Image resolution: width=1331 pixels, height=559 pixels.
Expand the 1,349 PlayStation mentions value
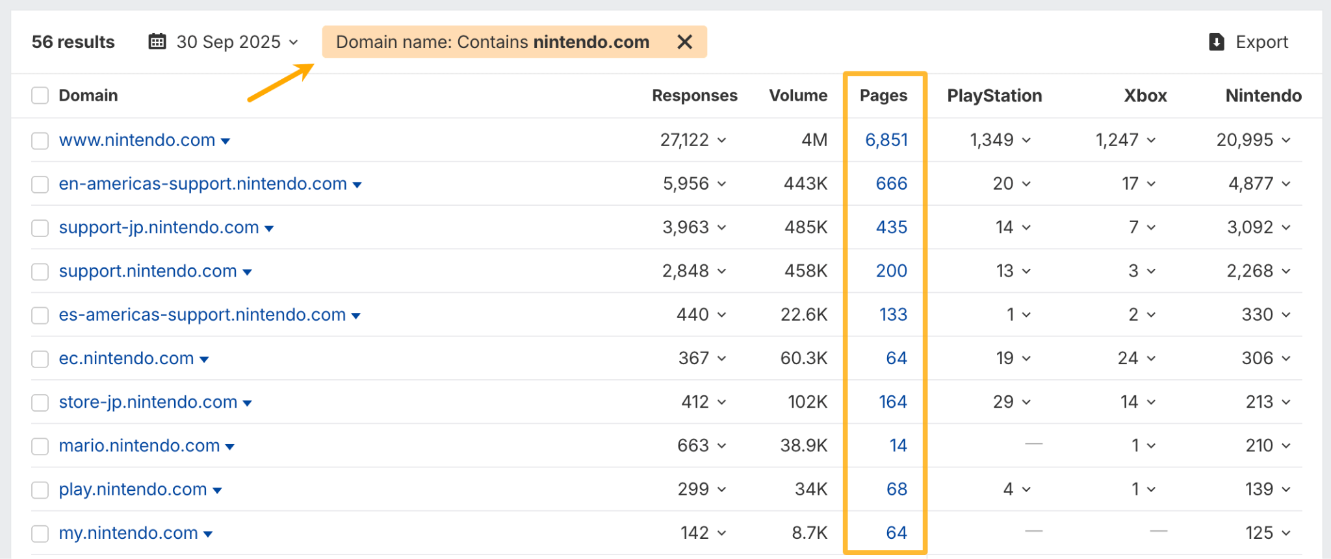[x=1000, y=140]
